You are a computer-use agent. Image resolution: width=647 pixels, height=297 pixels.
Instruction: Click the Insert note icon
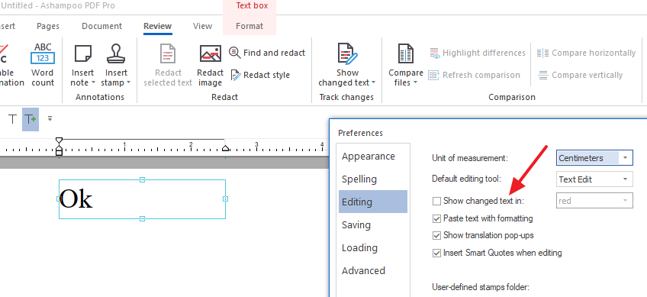click(x=82, y=53)
